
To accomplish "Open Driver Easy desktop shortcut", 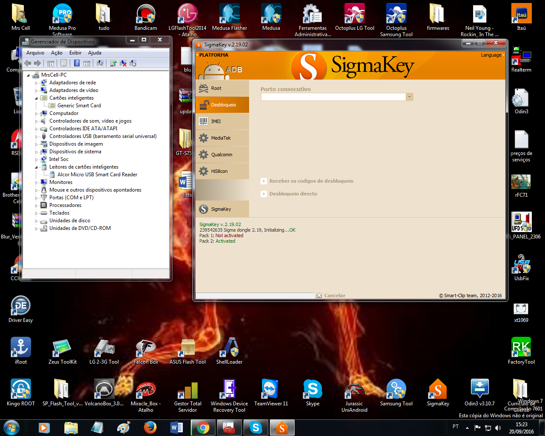I will pos(20,309).
